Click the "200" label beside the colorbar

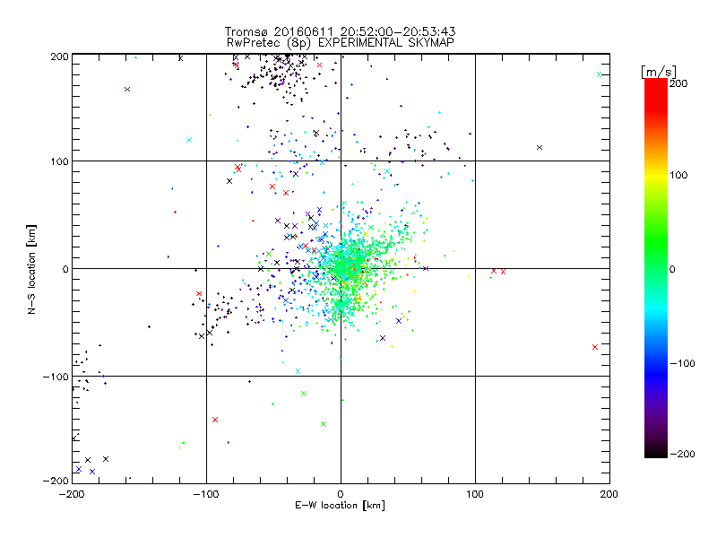coord(678,83)
